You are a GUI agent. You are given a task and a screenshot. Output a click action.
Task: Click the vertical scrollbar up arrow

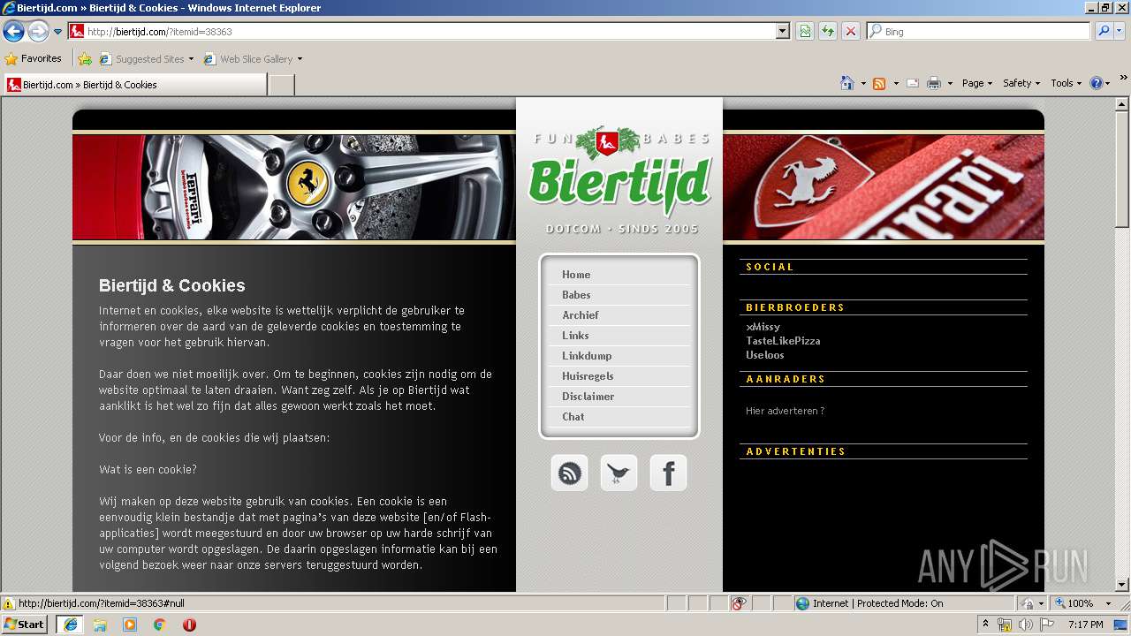(x=1122, y=104)
